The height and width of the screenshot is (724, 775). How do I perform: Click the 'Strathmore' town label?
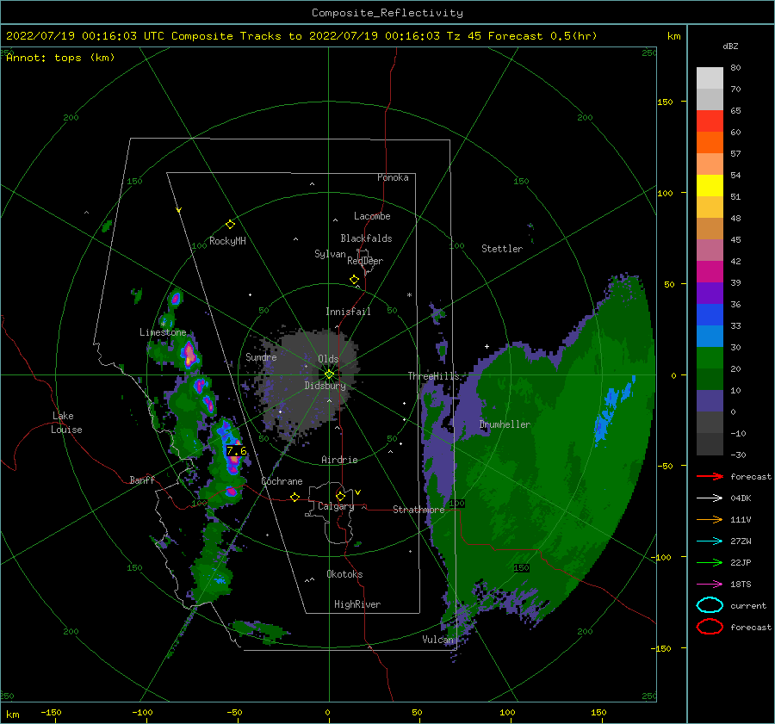coord(418,510)
